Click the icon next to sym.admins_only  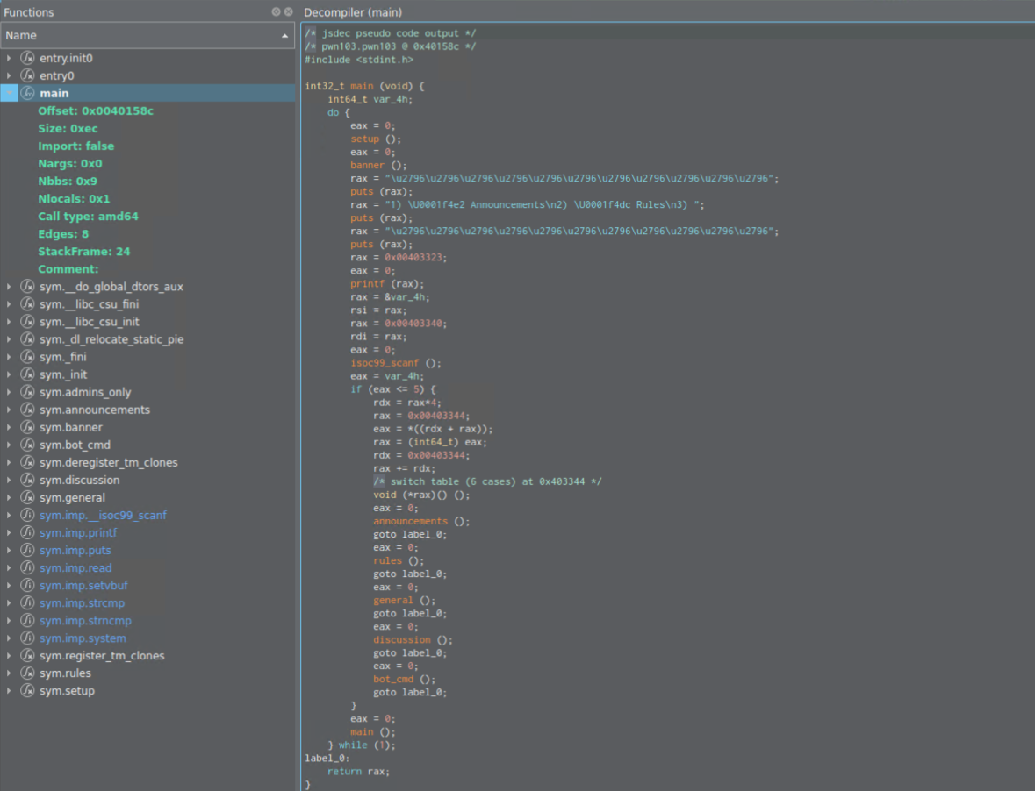(27, 392)
